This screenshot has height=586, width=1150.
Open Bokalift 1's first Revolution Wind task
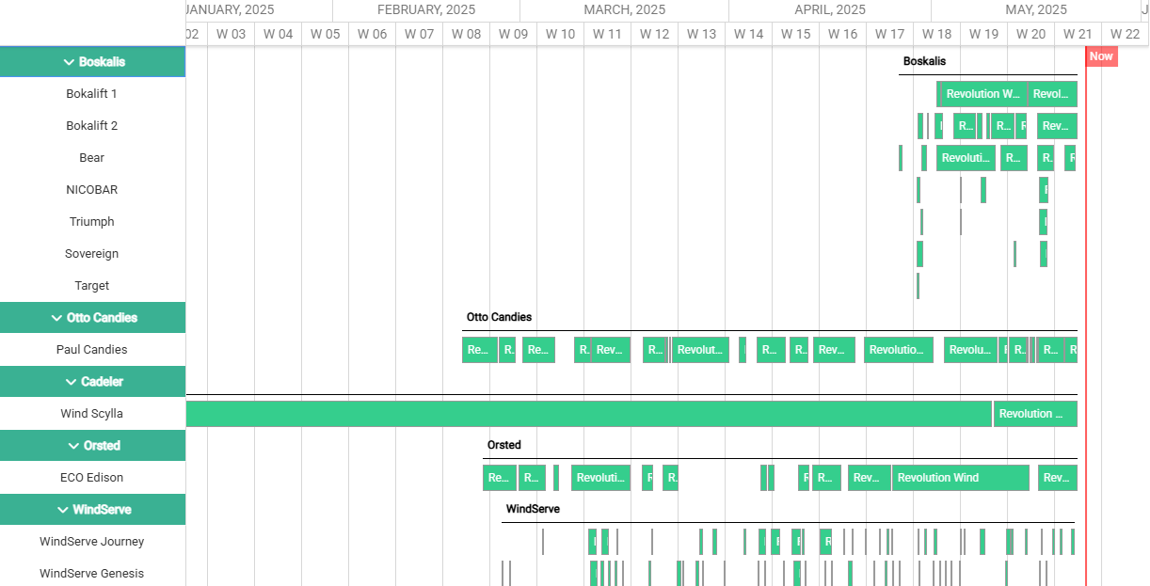(x=982, y=94)
